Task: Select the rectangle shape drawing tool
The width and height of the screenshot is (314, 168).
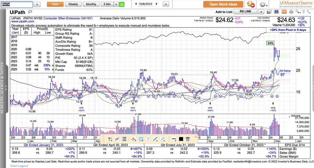Action: pos(141,139)
